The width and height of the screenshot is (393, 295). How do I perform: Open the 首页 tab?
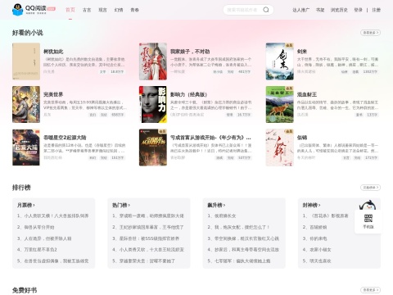(x=70, y=10)
